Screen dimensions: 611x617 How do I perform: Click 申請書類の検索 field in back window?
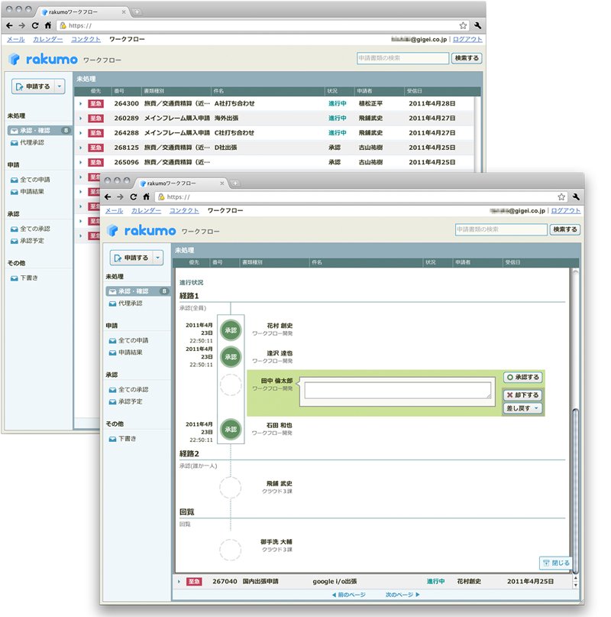pyautogui.click(x=403, y=58)
